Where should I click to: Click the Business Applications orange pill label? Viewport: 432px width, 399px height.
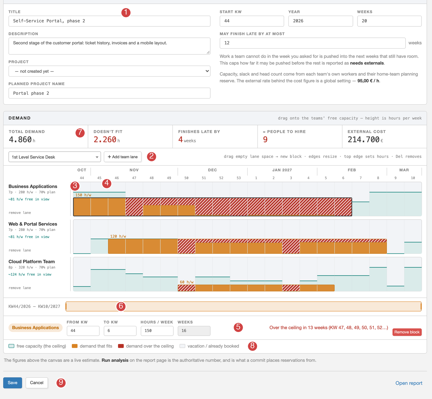[x=35, y=328]
